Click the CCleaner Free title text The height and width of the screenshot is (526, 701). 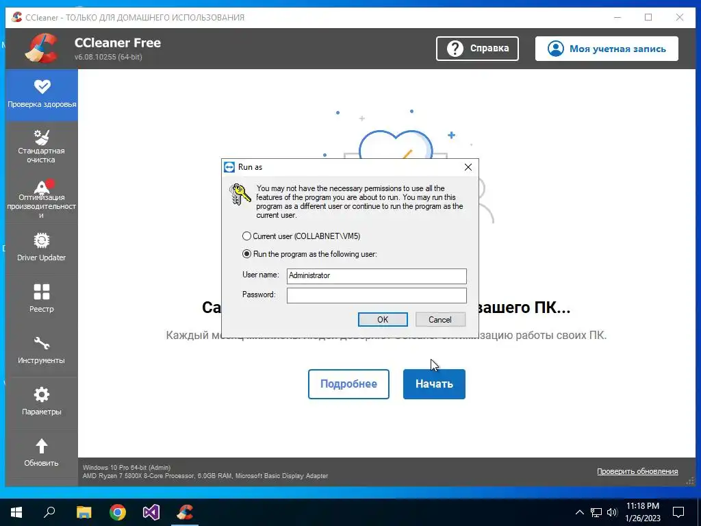coord(118,42)
